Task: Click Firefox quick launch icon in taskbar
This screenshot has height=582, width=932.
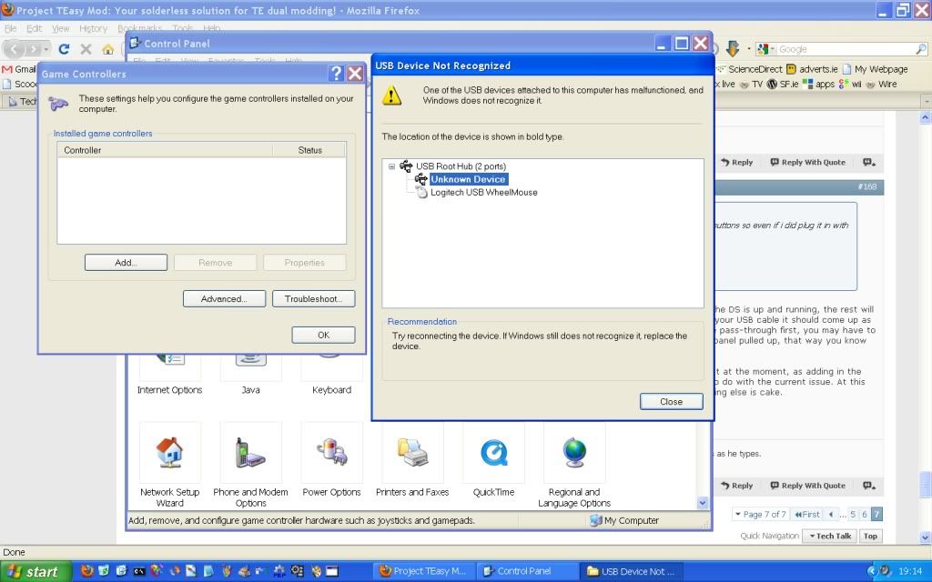Action: pyautogui.click(x=86, y=571)
